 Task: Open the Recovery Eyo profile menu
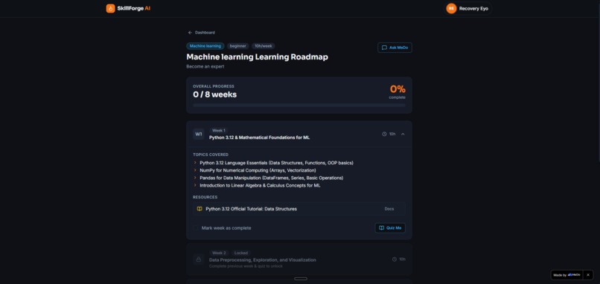click(x=468, y=8)
